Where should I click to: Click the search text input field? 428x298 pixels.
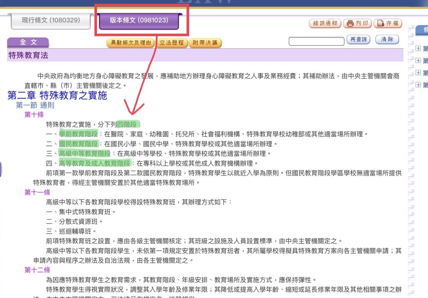(x=316, y=41)
